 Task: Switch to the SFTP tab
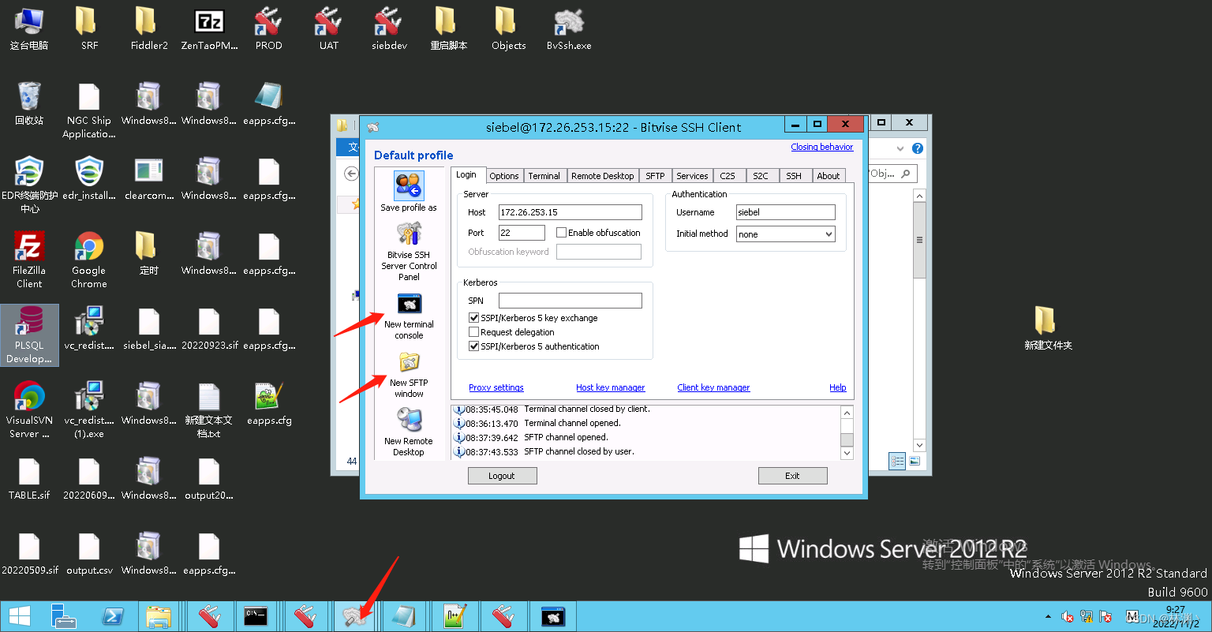pyautogui.click(x=655, y=176)
